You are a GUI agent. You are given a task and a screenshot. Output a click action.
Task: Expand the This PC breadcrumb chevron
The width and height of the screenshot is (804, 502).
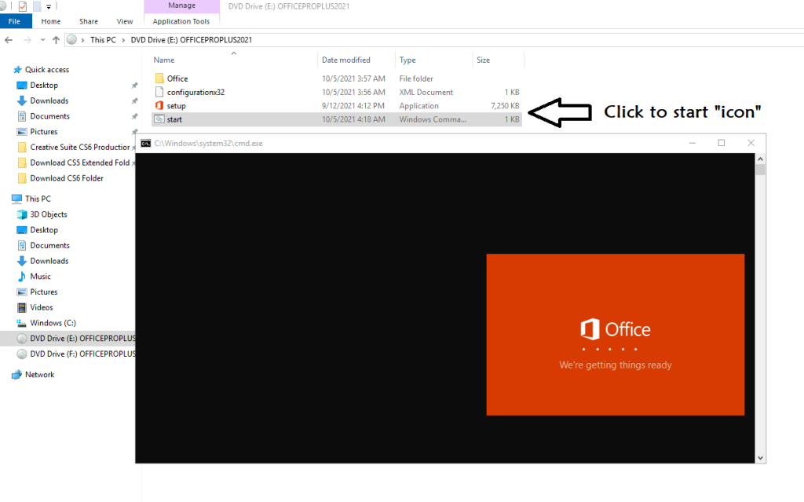tap(123, 40)
